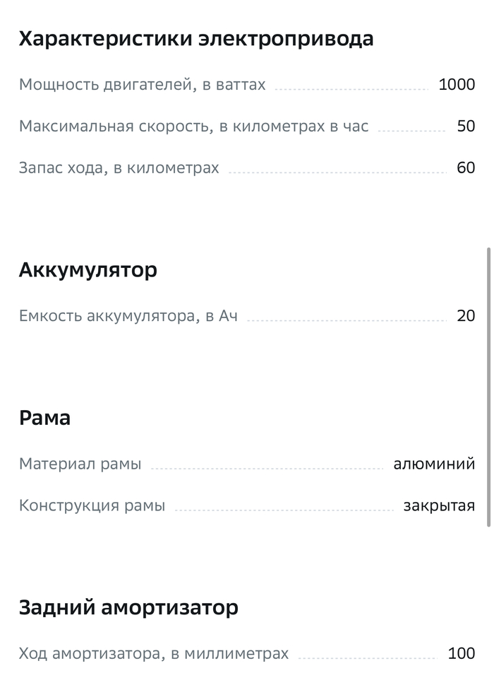The height and width of the screenshot is (690, 494).
Task: Click the motor power value 1000
Action: coord(457,85)
